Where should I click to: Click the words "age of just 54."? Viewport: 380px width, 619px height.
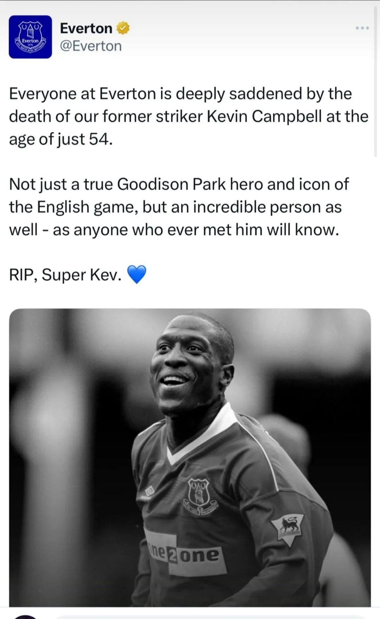pyautogui.click(x=61, y=139)
